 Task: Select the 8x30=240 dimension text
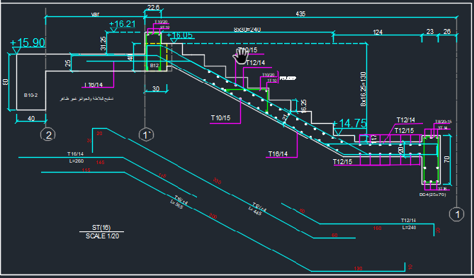247,30
